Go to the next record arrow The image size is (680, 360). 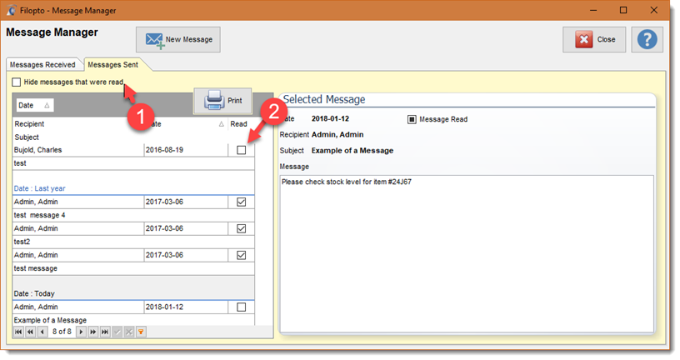click(81, 332)
